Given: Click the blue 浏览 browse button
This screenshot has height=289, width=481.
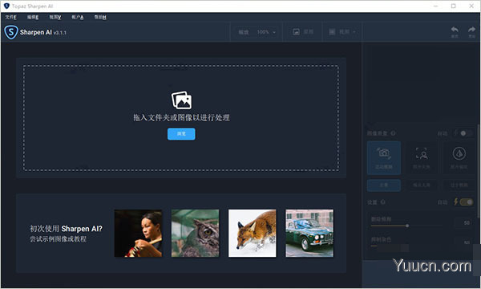Looking at the screenshot, I should 181,134.
